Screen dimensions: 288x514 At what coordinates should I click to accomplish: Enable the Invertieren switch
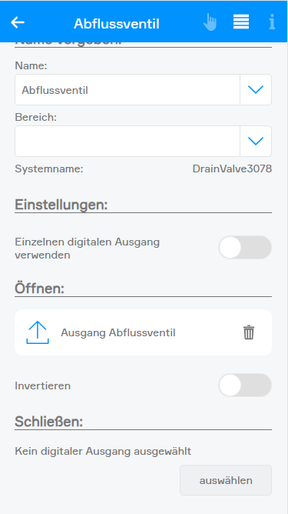pyautogui.click(x=245, y=385)
